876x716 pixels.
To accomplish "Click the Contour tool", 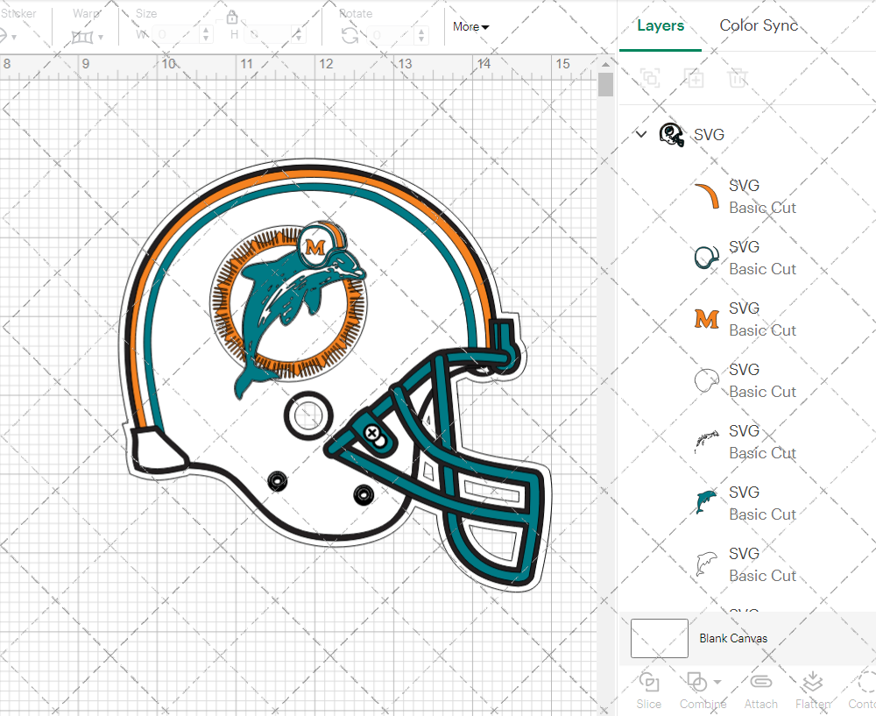I will pyautogui.click(x=862, y=691).
